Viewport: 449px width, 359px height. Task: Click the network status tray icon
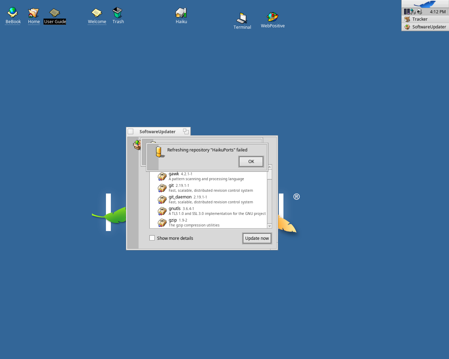413,12
